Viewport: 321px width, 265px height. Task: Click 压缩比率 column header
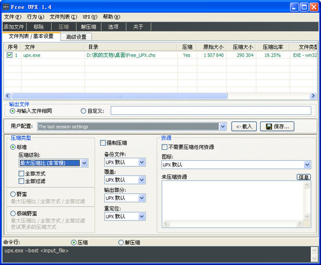(x=273, y=47)
